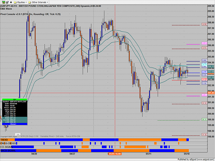Screen dimensions: 215x161
Task: Click the W S2 pivot label
Action: point(204,135)
